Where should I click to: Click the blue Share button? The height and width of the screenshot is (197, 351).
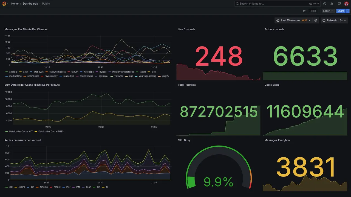point(341,11)
